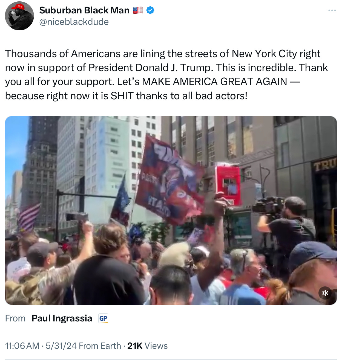Screen dimensions: 342x360
Task: Open the three-dot more options menu
Action: pyautogui.click(x=332, y=10)
